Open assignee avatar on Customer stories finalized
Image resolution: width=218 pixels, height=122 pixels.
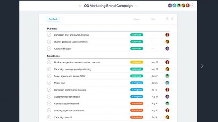[x=167, y=97]
